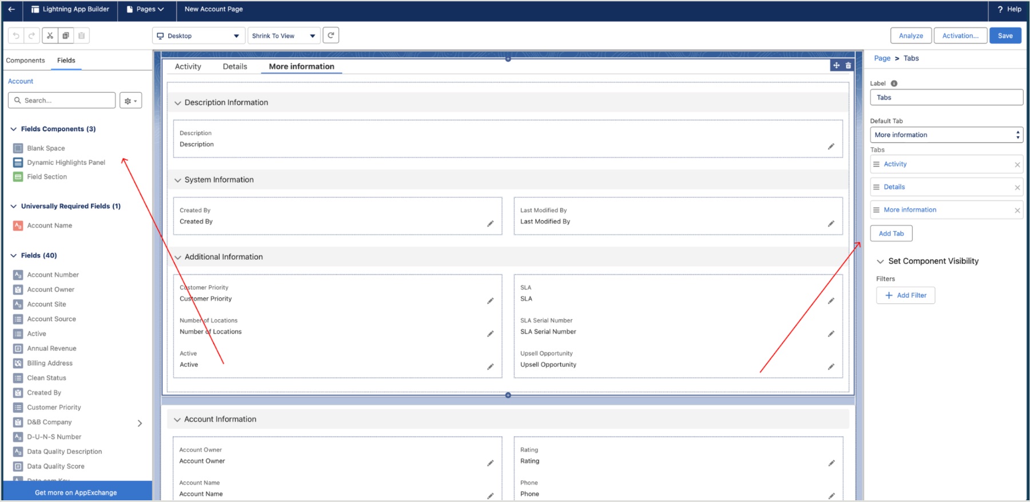Click the redo icon

32,35
